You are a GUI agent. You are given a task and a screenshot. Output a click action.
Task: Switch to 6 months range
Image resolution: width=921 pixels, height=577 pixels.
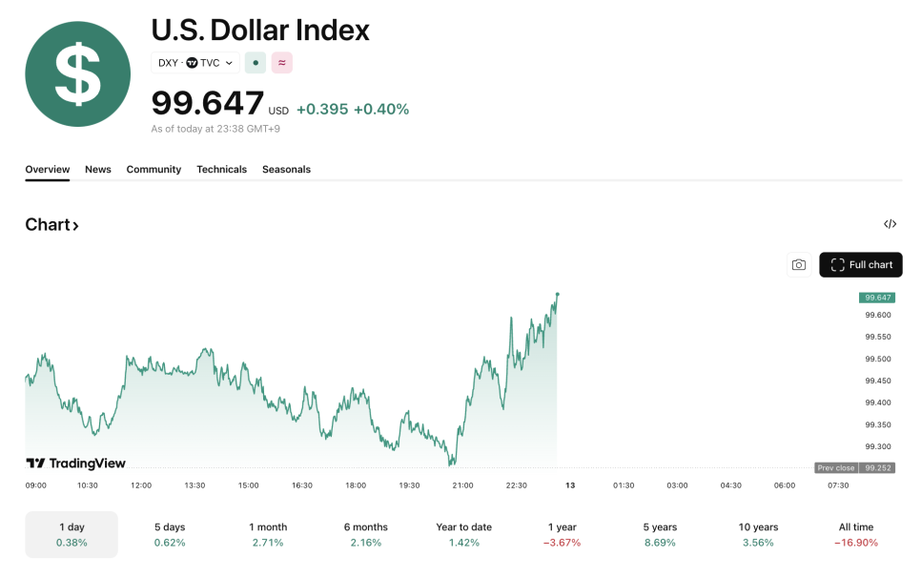[366, 534]
